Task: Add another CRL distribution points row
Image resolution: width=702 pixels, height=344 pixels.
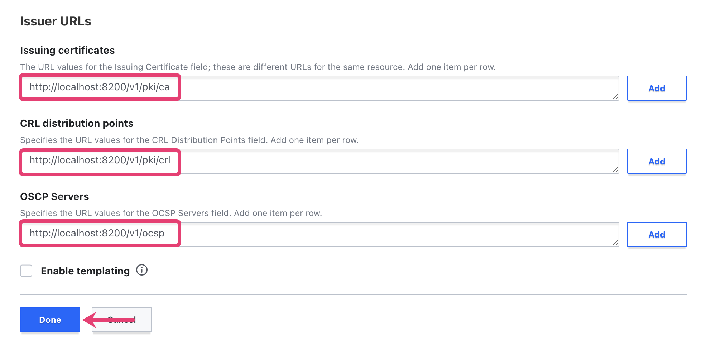Action: (657, 161)
